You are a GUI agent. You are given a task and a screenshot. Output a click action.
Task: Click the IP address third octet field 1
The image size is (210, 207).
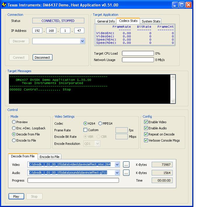65,31
